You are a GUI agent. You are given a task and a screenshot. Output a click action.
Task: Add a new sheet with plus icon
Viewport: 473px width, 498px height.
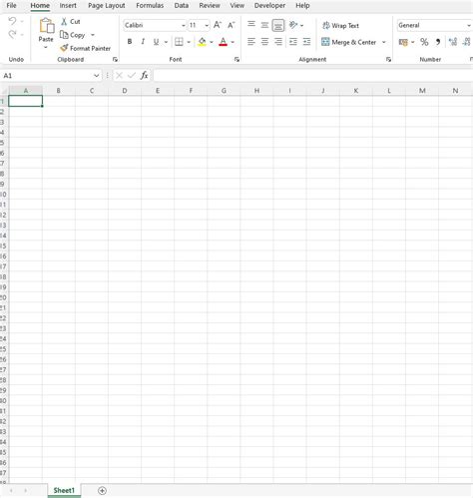[102, 490]
